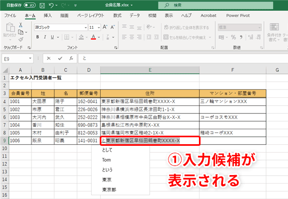Viewport: 288px width, 199px height.
Task: Open font size dropdown showing 11
Action: click(x=99, y=28)
